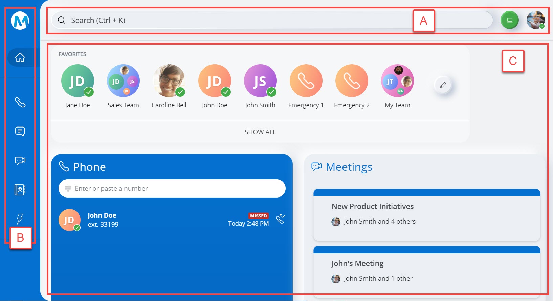Viewport: 553px width, 301px height.
Task: Select Jane Doe favorite contact
Action: tap(78, 81)
